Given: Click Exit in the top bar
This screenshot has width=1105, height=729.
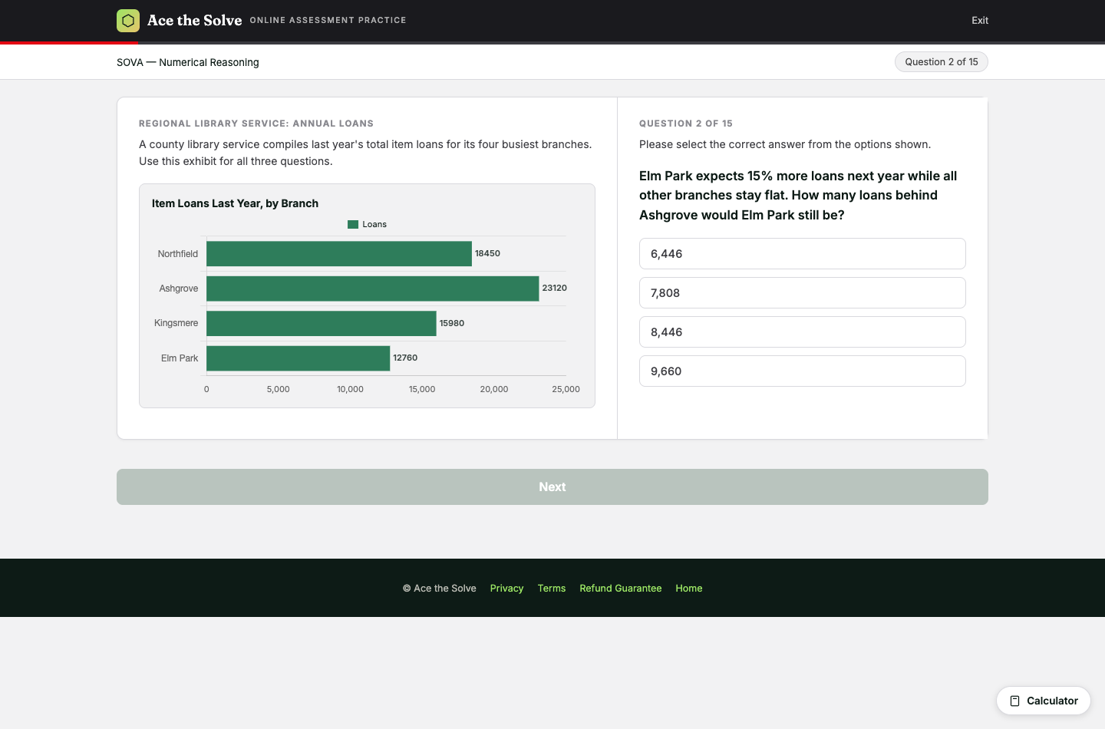Looking at the screenshot, I should (980, 21).
